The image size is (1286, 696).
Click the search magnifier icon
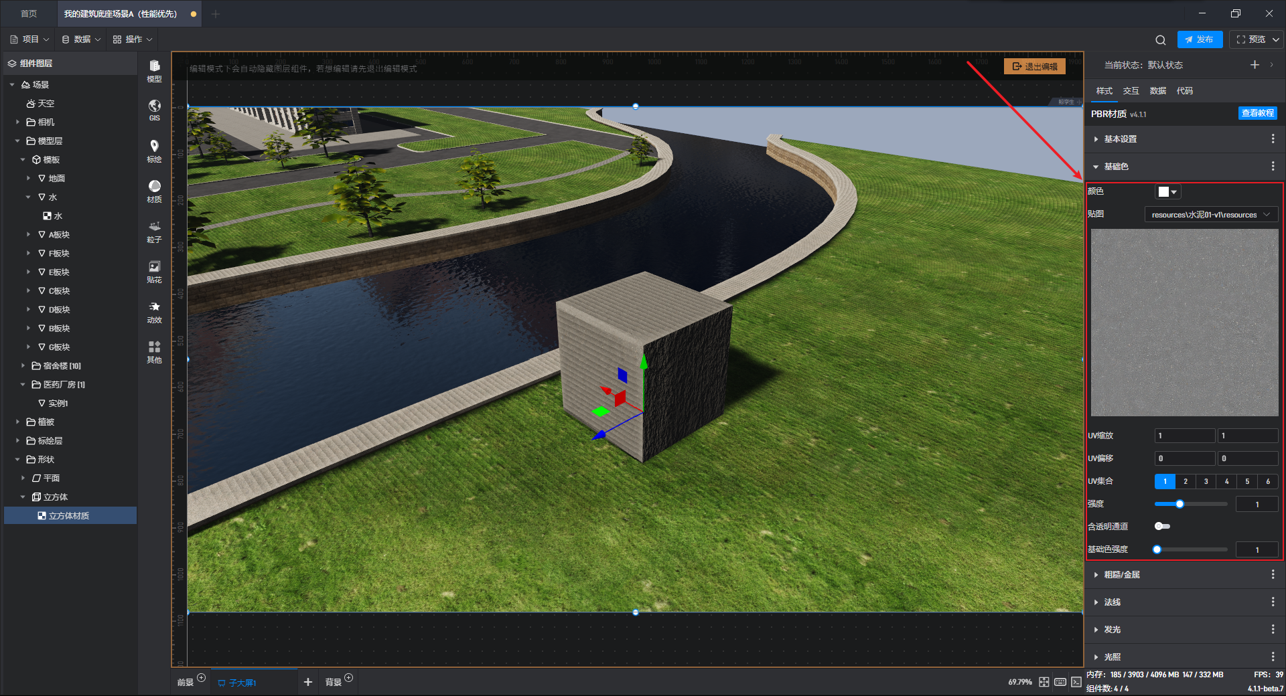(1160, 39)
